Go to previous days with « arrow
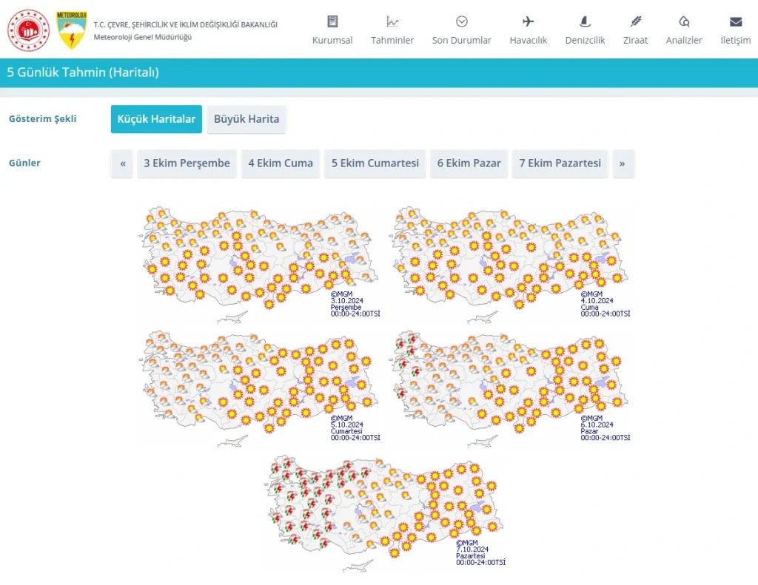The image size is (758, 585). tap(122, 163)
